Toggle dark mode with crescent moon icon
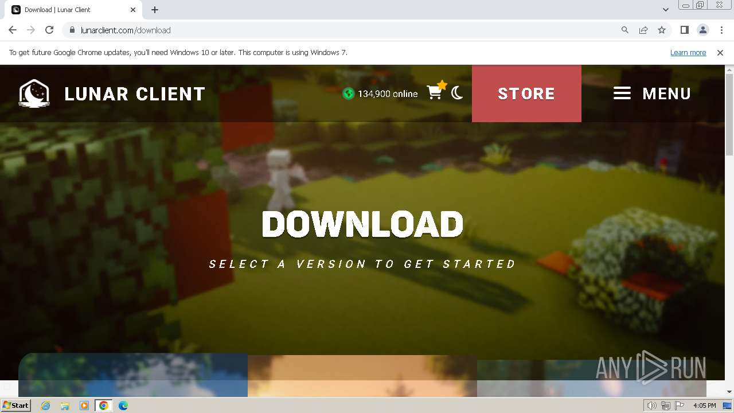 pyautogui.click(x=457, y=93)
